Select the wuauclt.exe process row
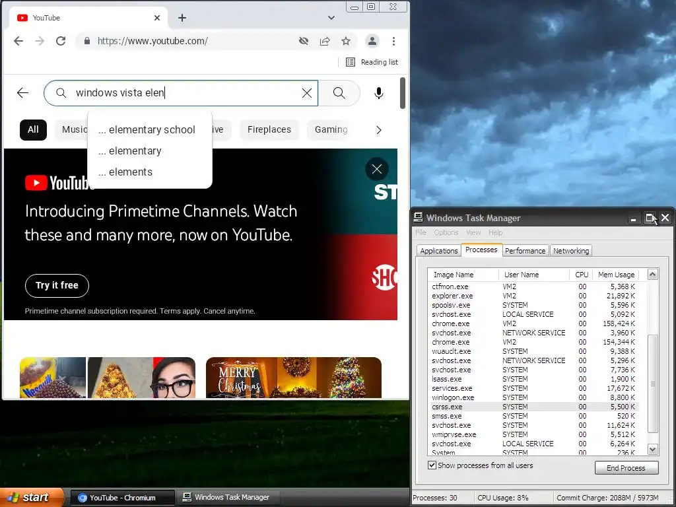The image size is (676, 507). [x=533, y=351]
